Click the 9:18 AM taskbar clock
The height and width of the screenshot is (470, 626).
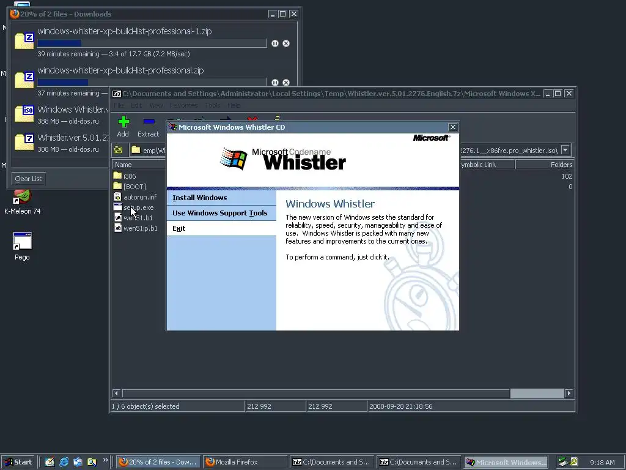(602, 463)
